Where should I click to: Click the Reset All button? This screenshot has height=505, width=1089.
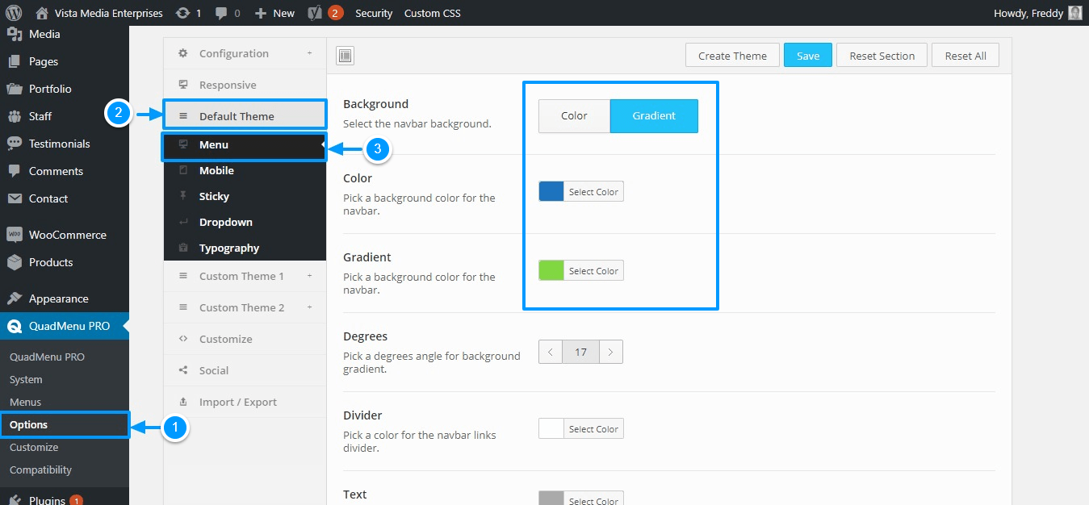(x=965, y=56)
